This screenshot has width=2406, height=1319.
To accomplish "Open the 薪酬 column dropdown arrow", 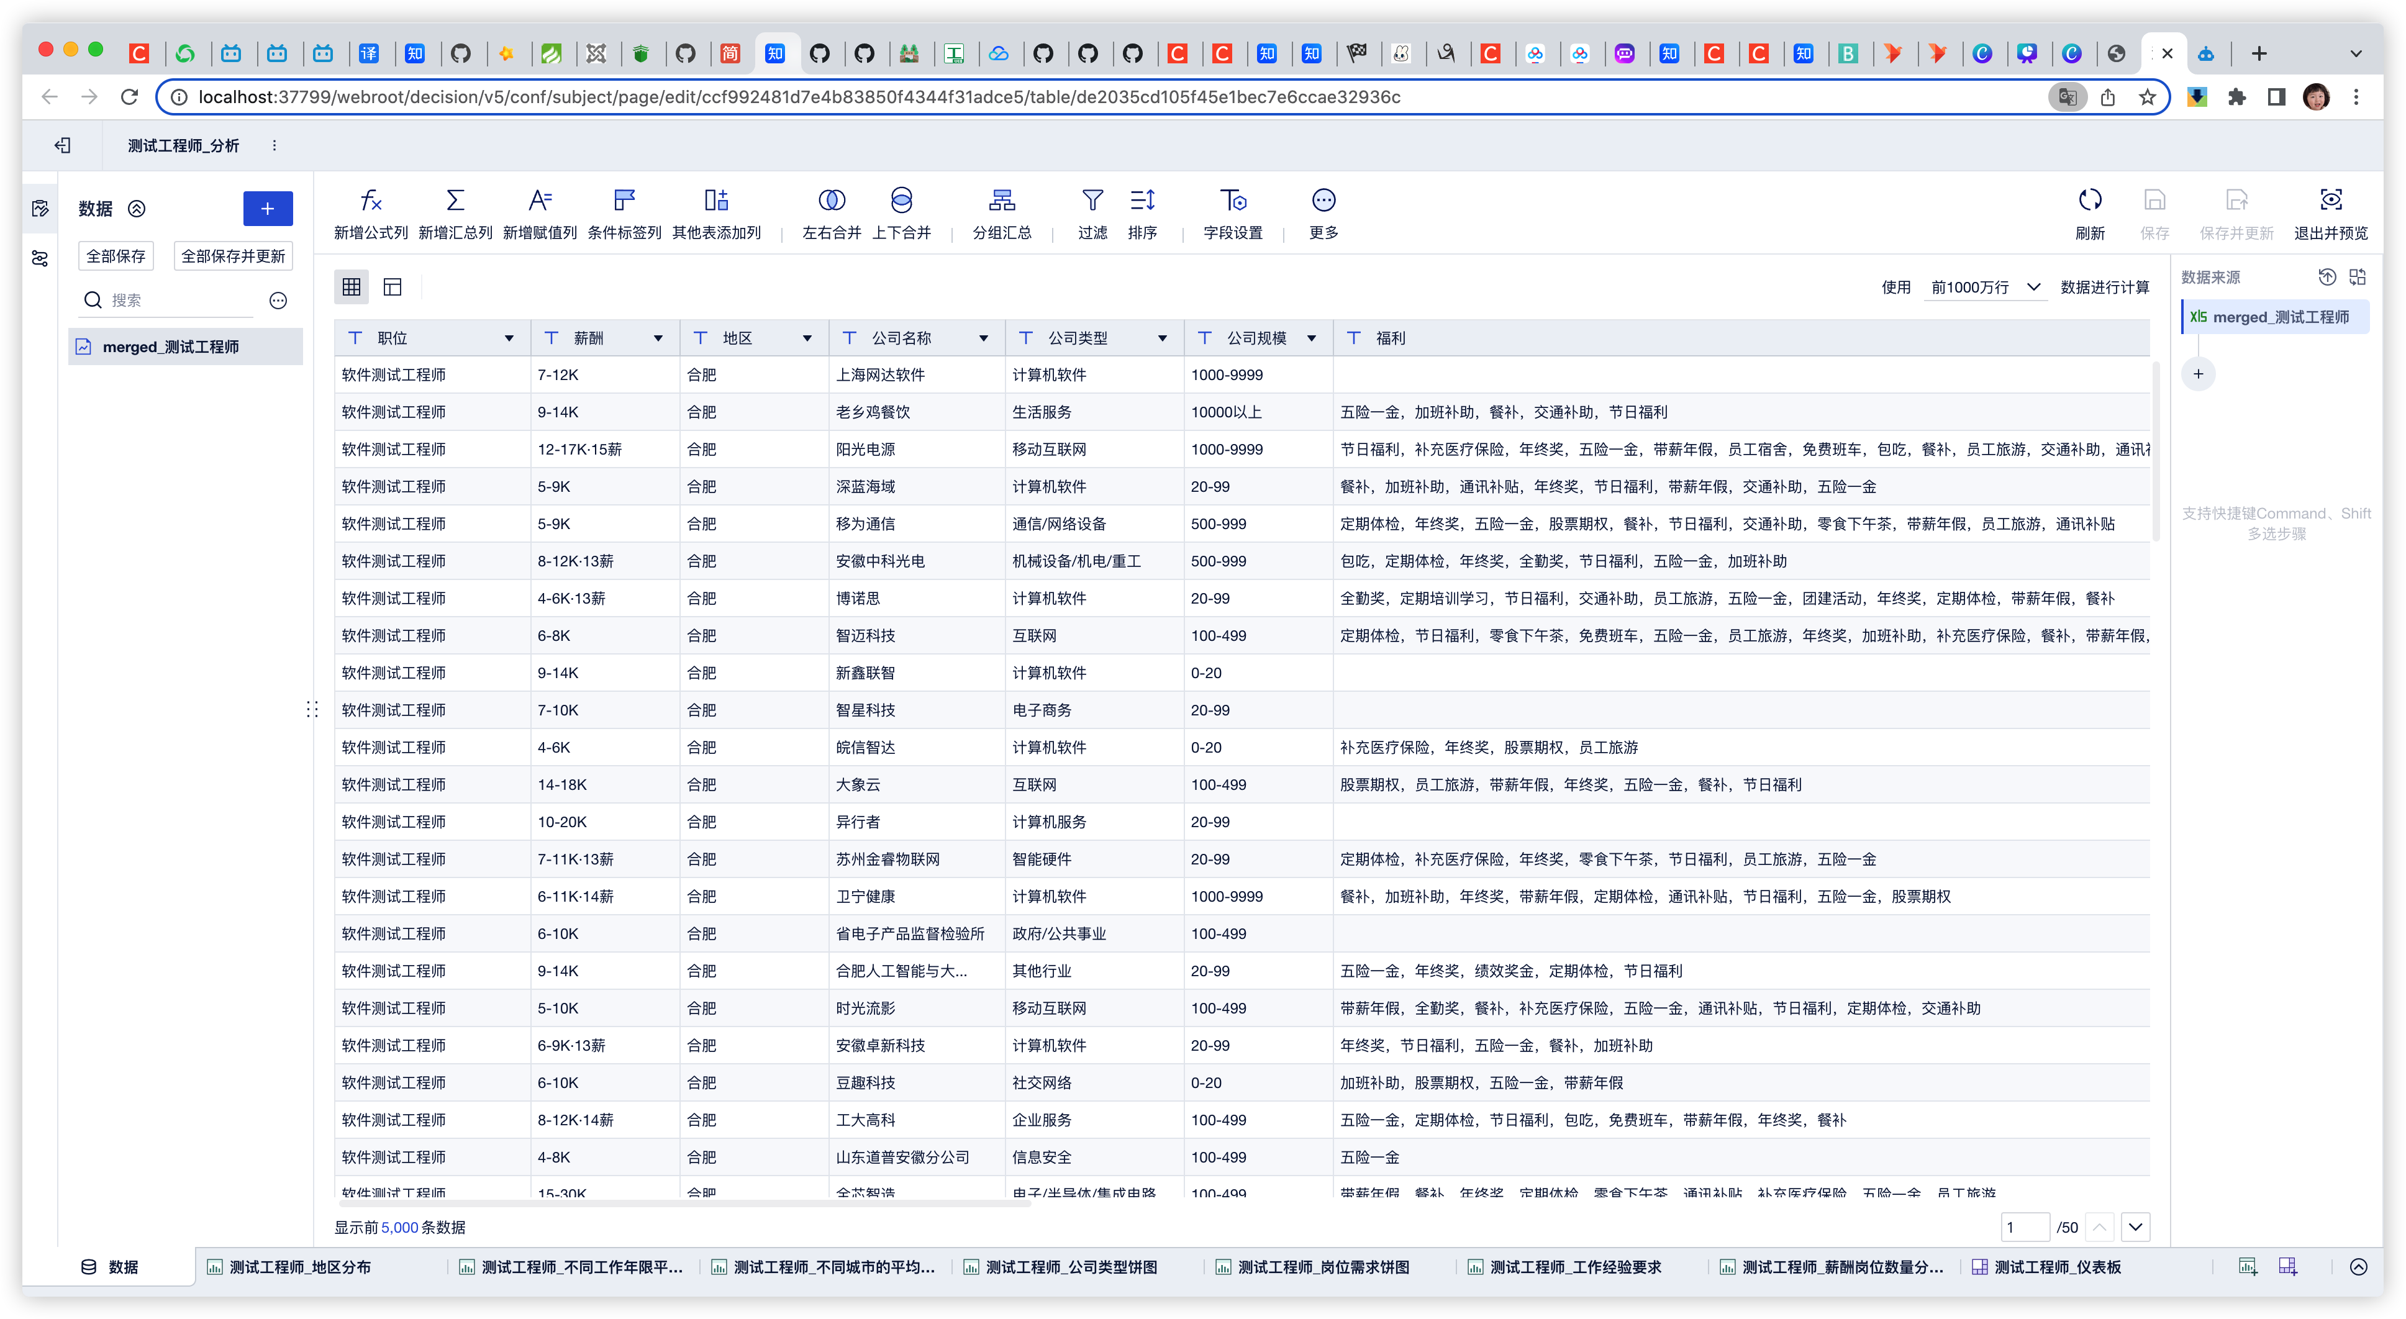I will pyautogui.click(x=658, y=338).
